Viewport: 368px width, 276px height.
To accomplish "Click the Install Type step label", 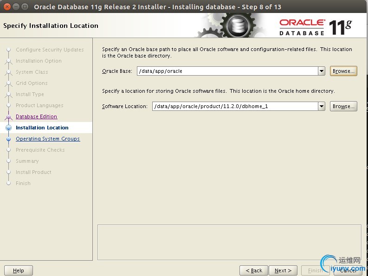I will [30, 94].
